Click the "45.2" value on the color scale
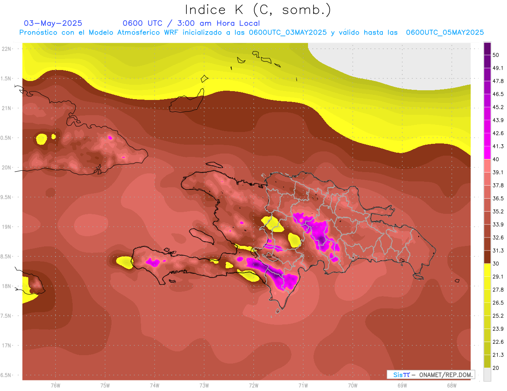Image resolution: width=507 pixels, height=391 pixels. (499, 107)
